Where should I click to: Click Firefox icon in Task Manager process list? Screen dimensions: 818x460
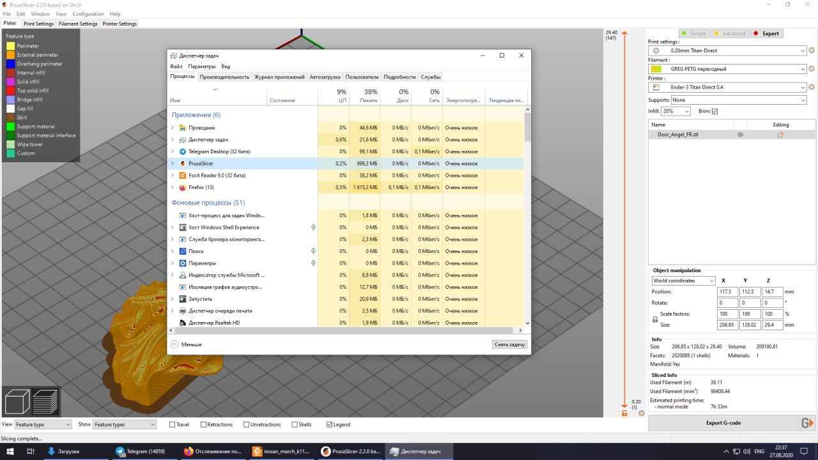[183, 187]
